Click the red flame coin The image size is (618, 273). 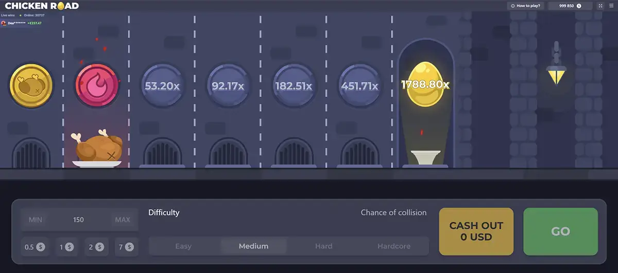97,86
